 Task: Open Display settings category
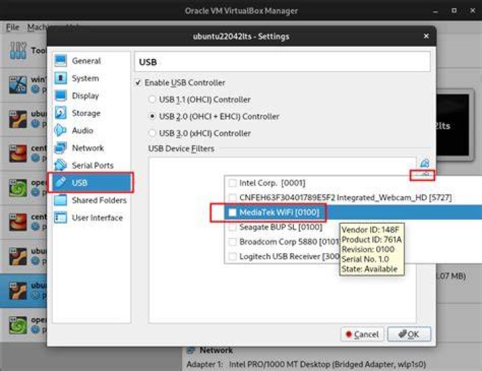[91, 96]
